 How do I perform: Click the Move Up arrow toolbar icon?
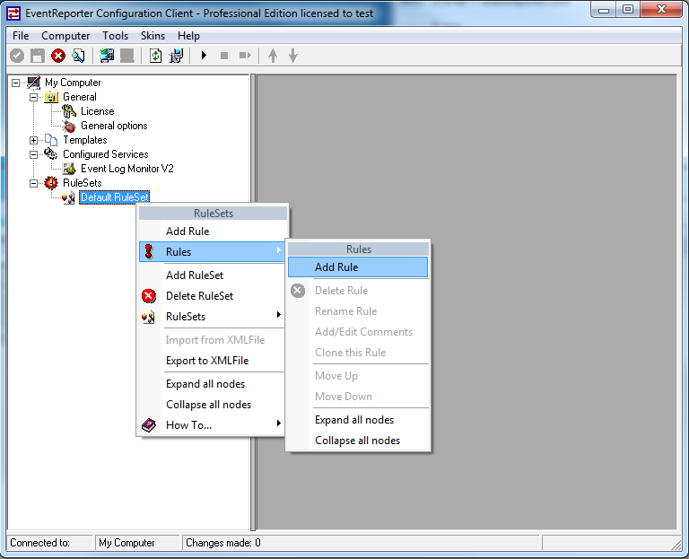point(273,56)
